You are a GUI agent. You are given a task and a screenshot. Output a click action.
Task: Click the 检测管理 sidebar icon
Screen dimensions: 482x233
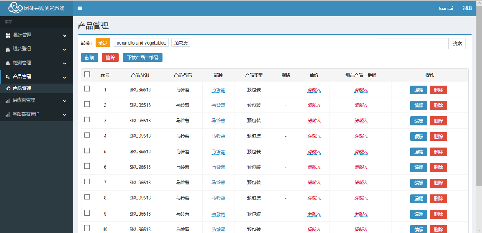[8, 63]
